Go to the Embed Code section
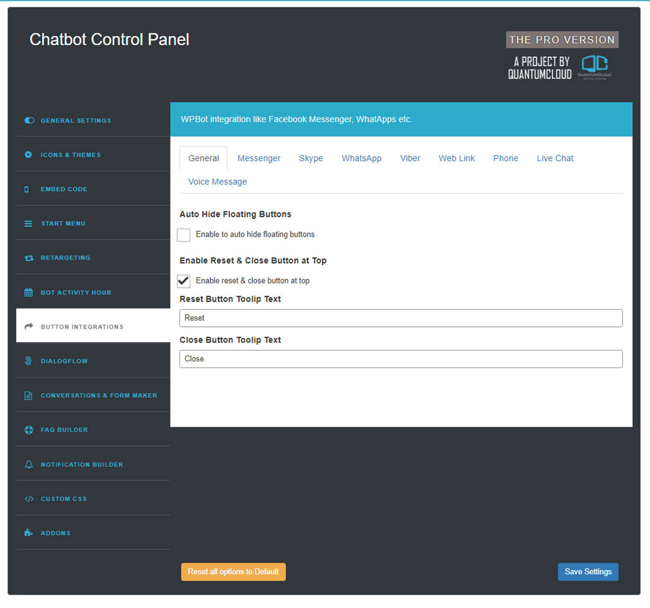This screenshot has width=650, height=608. tap(93, 189)
